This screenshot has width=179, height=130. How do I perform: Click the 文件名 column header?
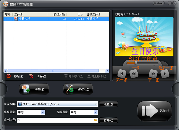click(30, 15)
